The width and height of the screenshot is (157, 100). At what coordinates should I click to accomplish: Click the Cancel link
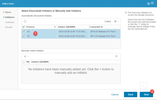115,94
